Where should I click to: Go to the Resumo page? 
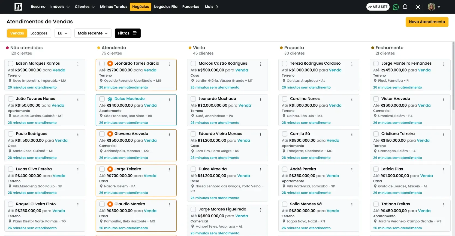coord(38,7)
